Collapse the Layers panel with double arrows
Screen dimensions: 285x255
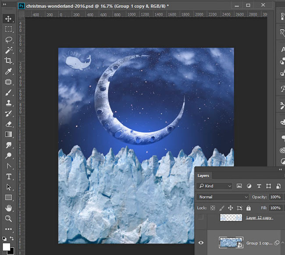pyautogui.click(x=280, y=169)
